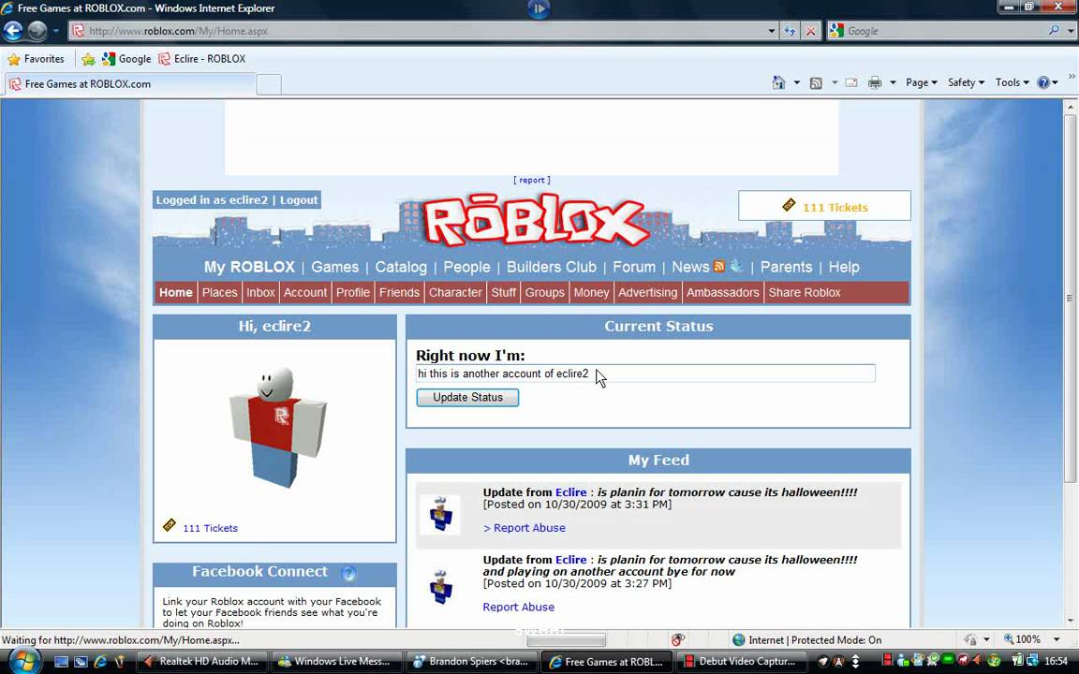Click the Twitter bird icon beside News
The width and height of the screenshot is (1079, 674).
[735, 266]
